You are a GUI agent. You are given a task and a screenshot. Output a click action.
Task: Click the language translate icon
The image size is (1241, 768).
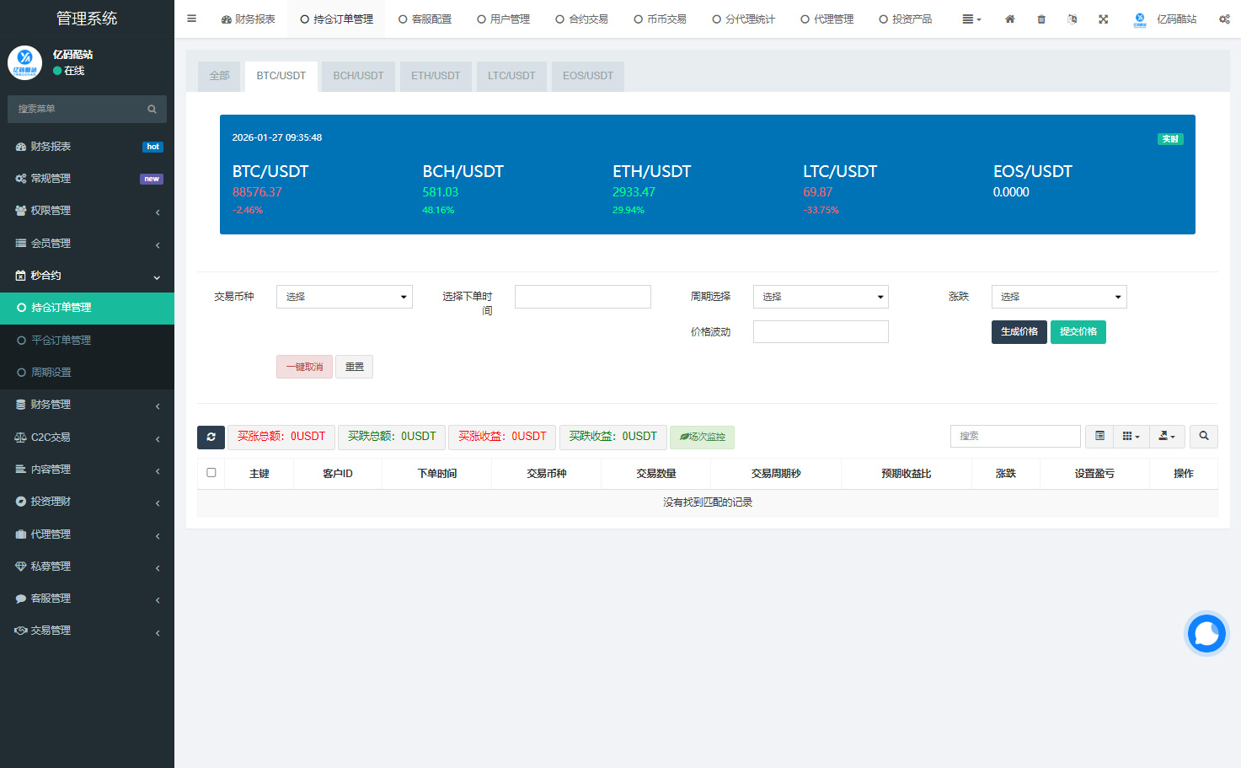point(1072,19)
